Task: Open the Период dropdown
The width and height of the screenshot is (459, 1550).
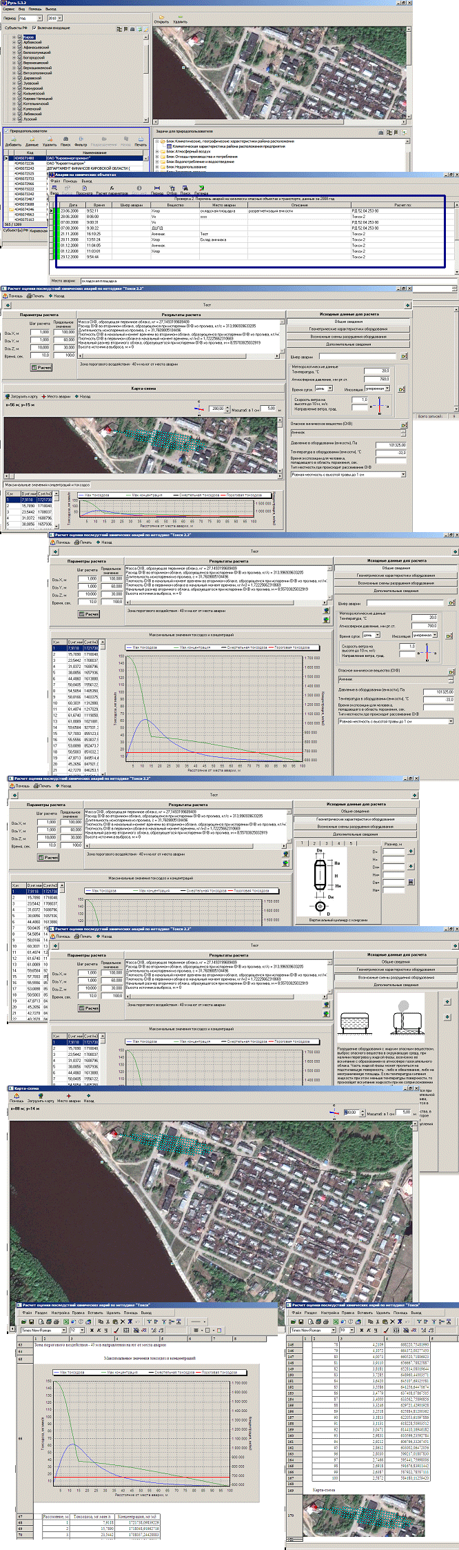Action: pyautogui.click(x=39, y=19)
